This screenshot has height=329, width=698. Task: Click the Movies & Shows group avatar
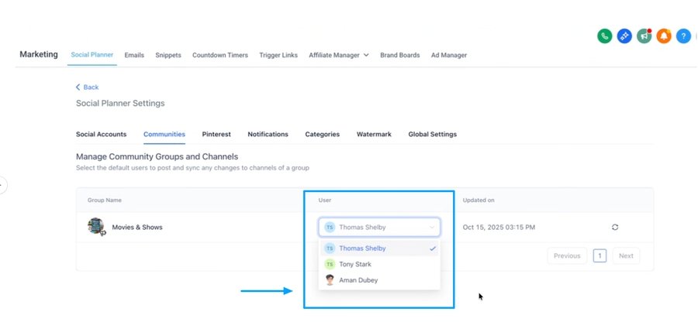point(96,227)
